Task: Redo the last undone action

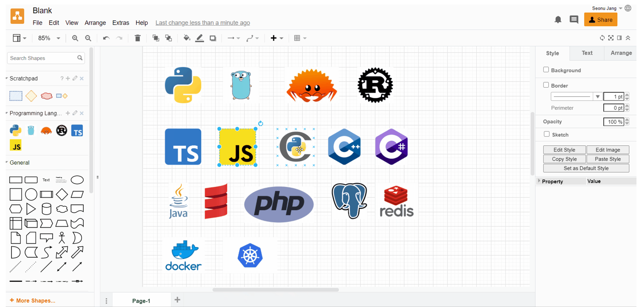Action: (x=119, y=38)
